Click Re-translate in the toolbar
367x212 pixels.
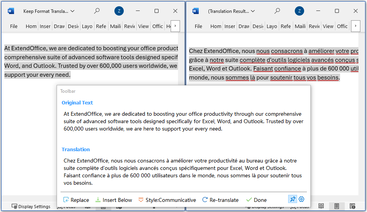[220, 200]
